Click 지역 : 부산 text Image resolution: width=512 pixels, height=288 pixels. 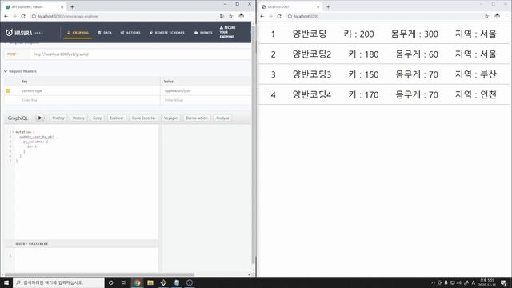(x=476, y=74)
